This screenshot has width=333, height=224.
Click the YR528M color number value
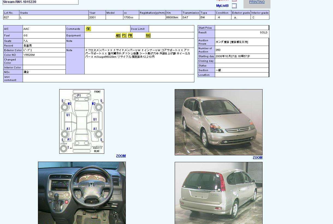click(x=29, y=55)
